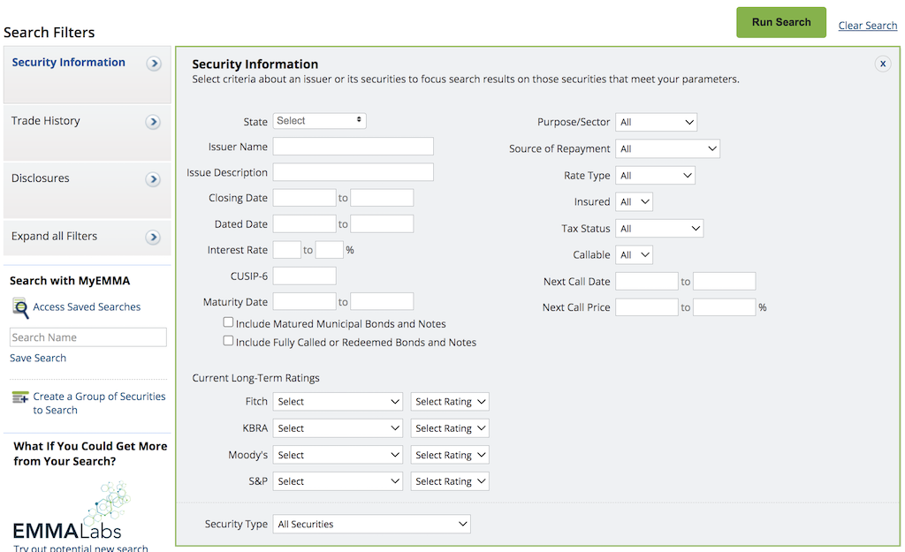This screenshot has width=905, height=552.
Task: Open the State dropdown
Action: [x=319, y=120]
